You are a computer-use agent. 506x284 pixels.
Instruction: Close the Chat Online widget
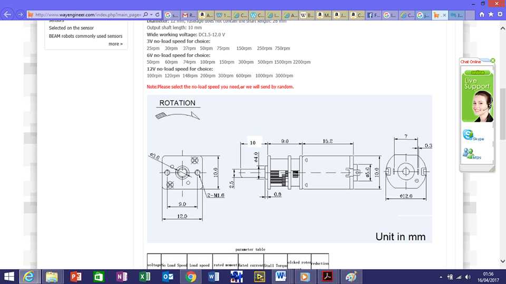tap(493, 61)
